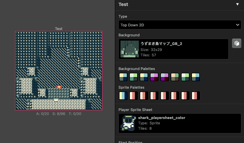Select the third sprite palette swatch

click(144, 96)
